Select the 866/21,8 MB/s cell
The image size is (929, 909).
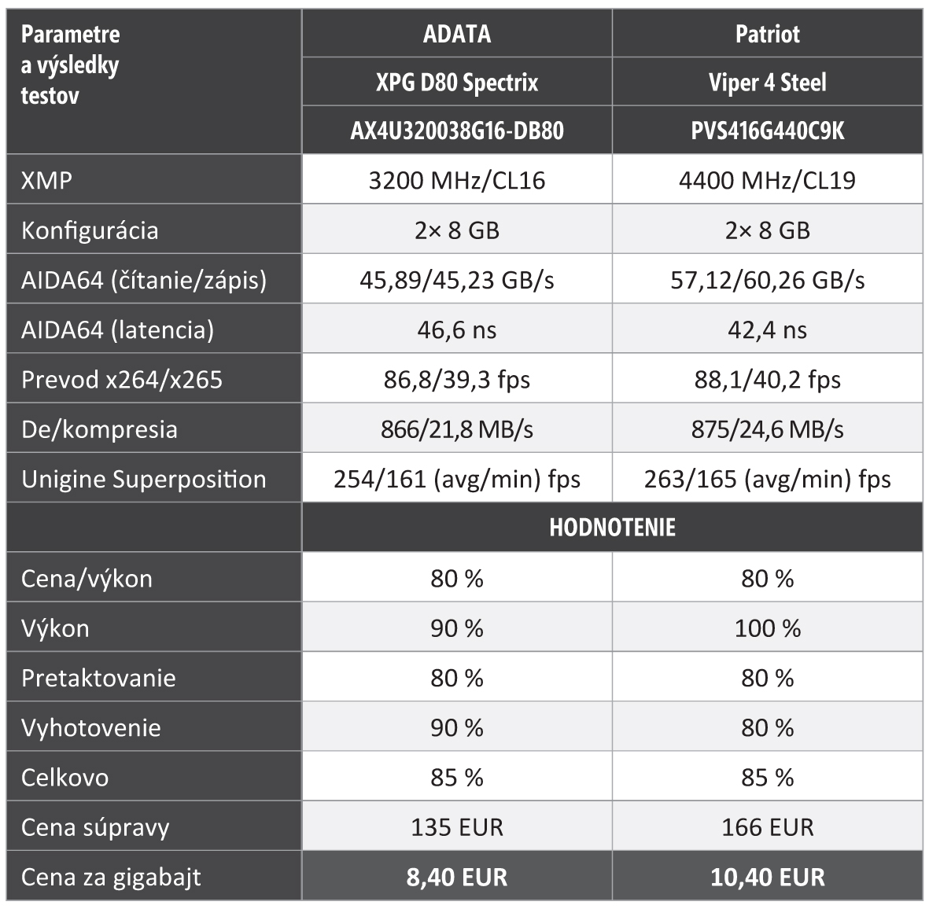tap(457, 429)
